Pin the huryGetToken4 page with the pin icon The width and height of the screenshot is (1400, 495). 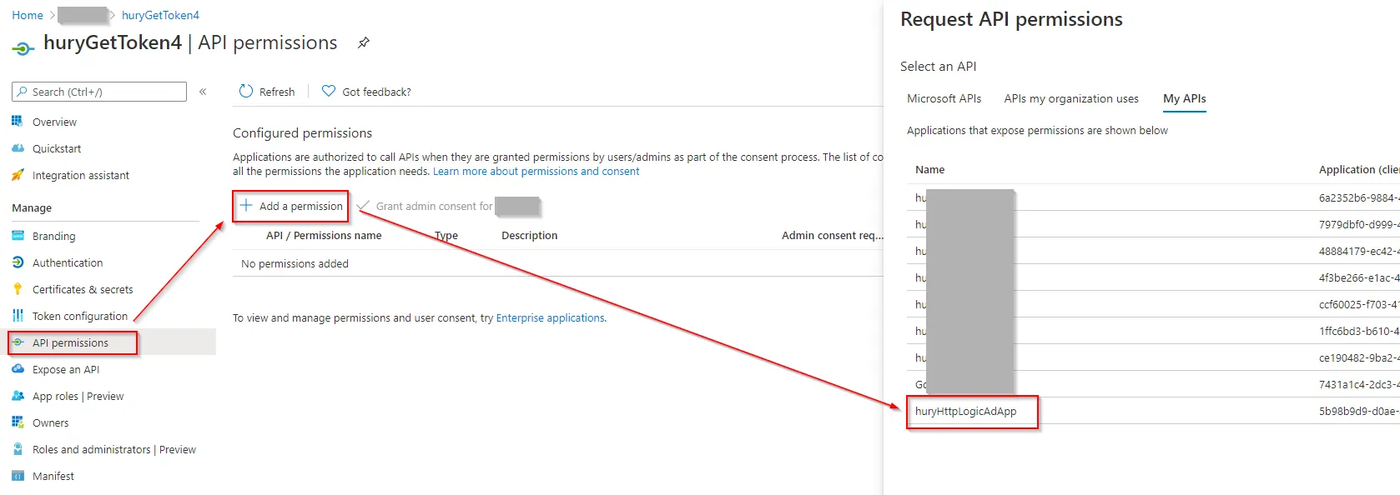pyautogui.click(x=363, y=42)
